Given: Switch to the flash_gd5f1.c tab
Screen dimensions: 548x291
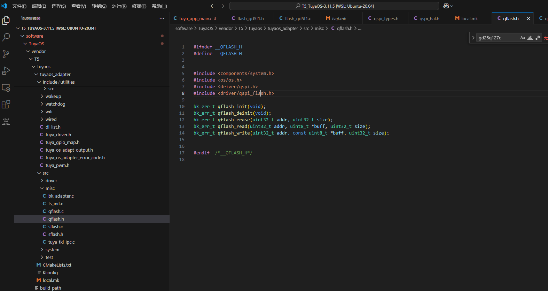Looking at the screenshot, I should point(297,18).
